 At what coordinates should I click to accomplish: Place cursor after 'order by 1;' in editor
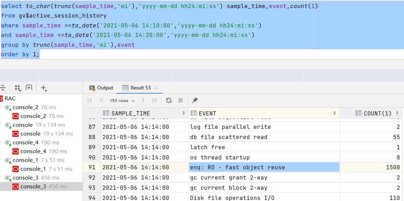(40, 55)
